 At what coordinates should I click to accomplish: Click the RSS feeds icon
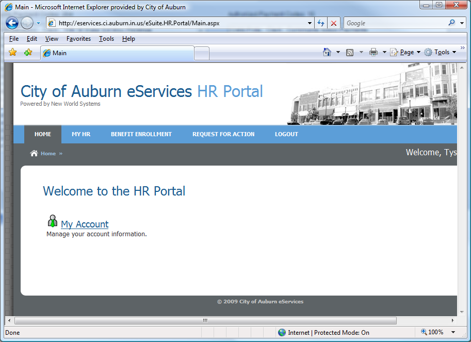(x=350, y=53)
